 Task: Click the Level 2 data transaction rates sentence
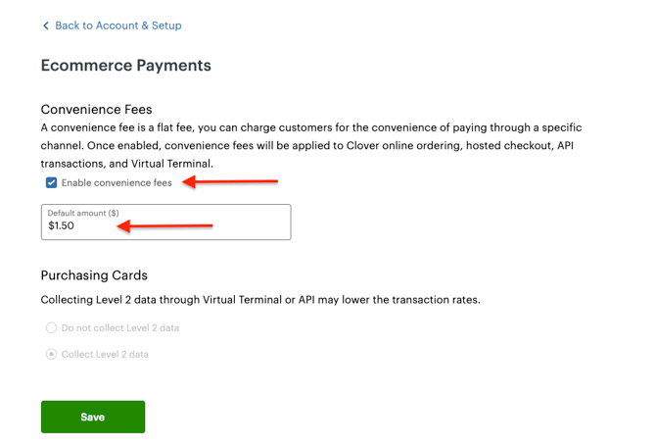[x=261, y=299]
